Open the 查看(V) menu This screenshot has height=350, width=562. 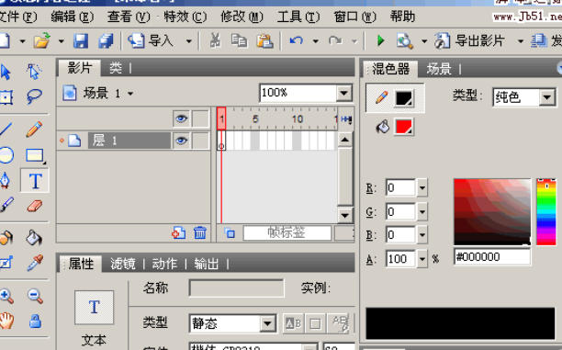129,17
